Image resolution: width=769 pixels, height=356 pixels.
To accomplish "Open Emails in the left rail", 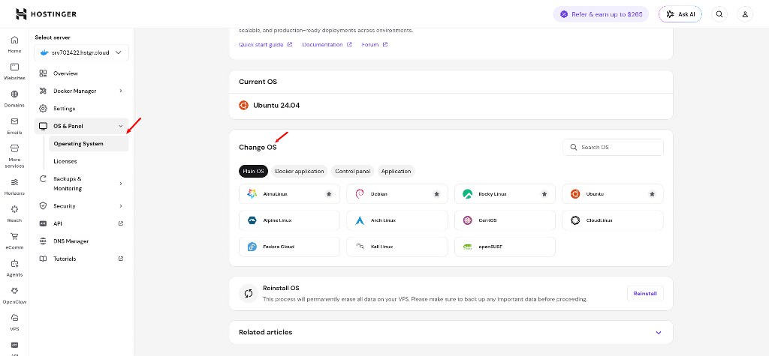I will tap(14, 126).
